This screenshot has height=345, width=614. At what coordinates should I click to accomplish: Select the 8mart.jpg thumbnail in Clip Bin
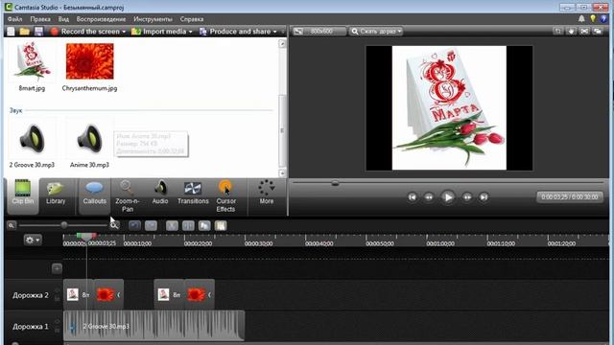pyautogui.click(x=32, y=61)
